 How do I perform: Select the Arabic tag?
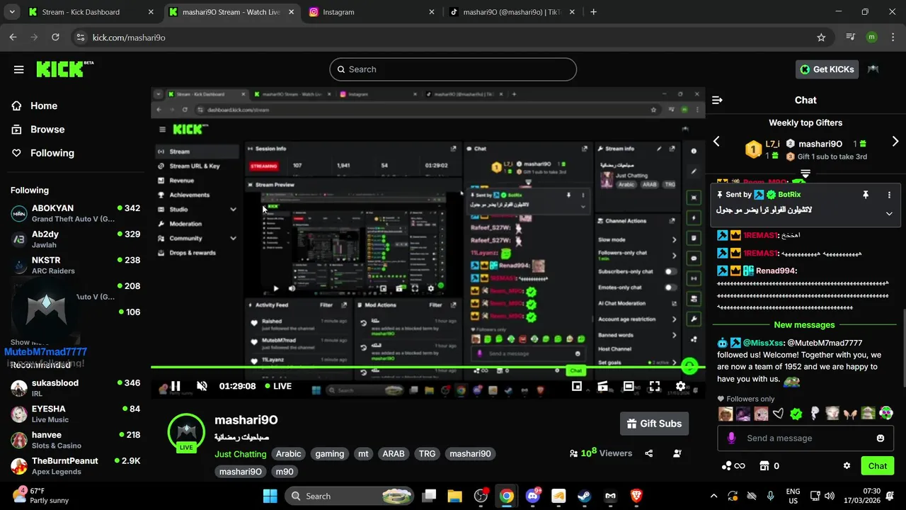(x=288, y=454)
